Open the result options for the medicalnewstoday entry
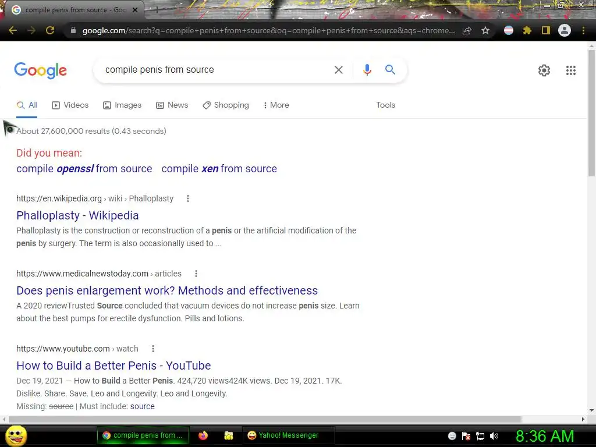The width and height of the screenshot is (596, 447). pos(196,274)
